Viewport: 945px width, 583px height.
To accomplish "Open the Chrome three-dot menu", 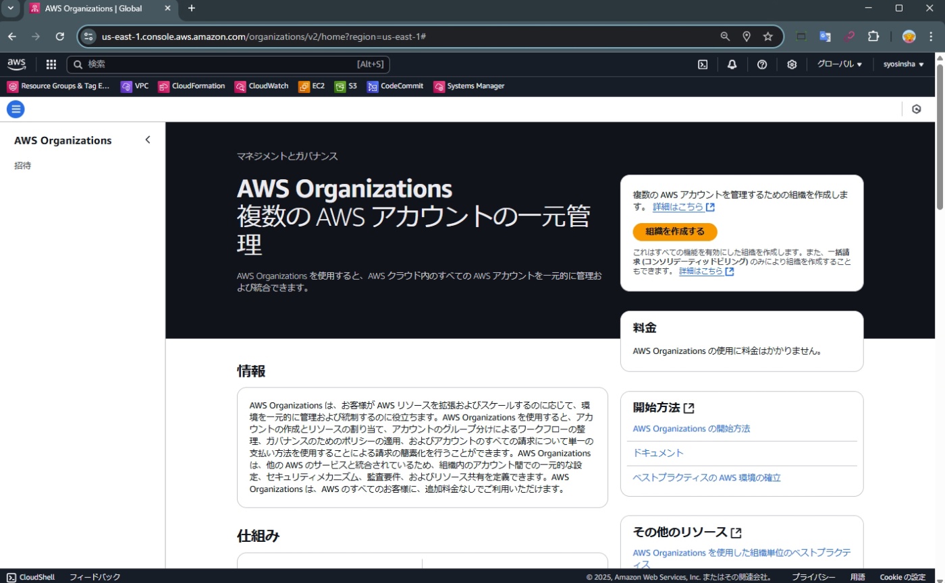I will pyautogui.click(x=932, y=36).
